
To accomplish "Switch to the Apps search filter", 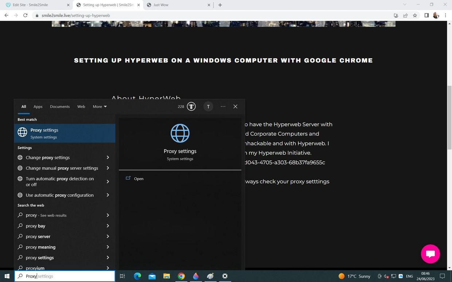I will (38, 107).
